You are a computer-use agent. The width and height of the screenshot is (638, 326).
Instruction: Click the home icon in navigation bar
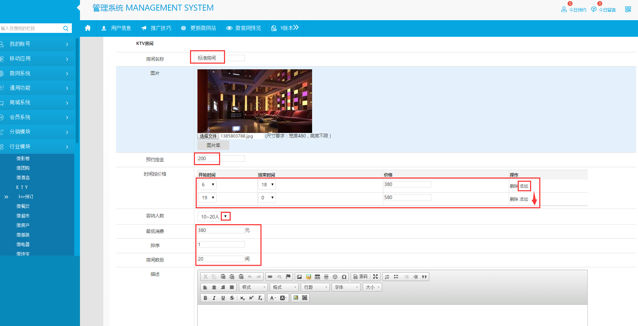pos(88,28)
